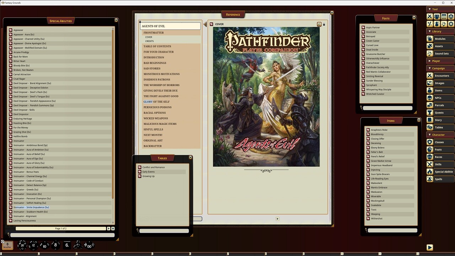Screen dimensions: 455x256
Task: Open the Options gear tool
Action: tap(451, 24)
